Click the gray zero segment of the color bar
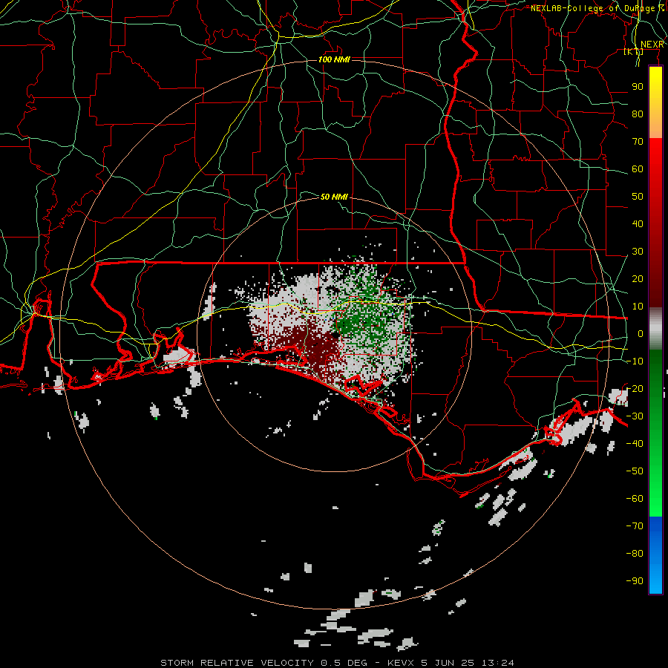The height and width of the screenshot is (668, 668). pyautogui.click(x=655, y=329)
